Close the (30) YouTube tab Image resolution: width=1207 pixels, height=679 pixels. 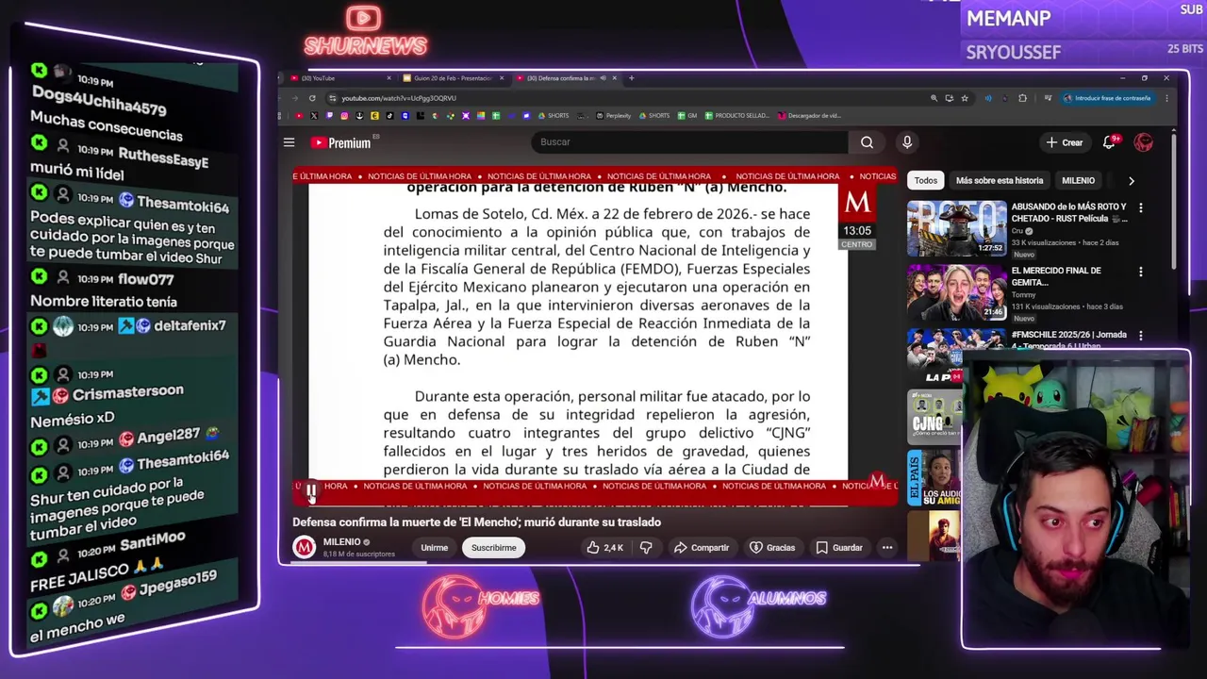point(389,78)
